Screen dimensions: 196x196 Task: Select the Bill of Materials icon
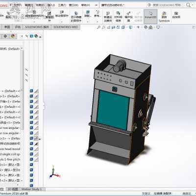coord(118,17)
